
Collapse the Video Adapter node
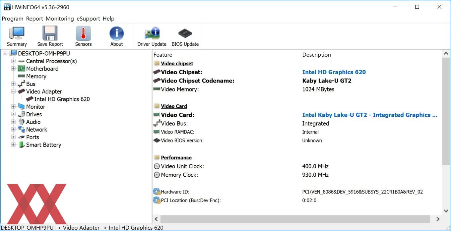point(13,91)
